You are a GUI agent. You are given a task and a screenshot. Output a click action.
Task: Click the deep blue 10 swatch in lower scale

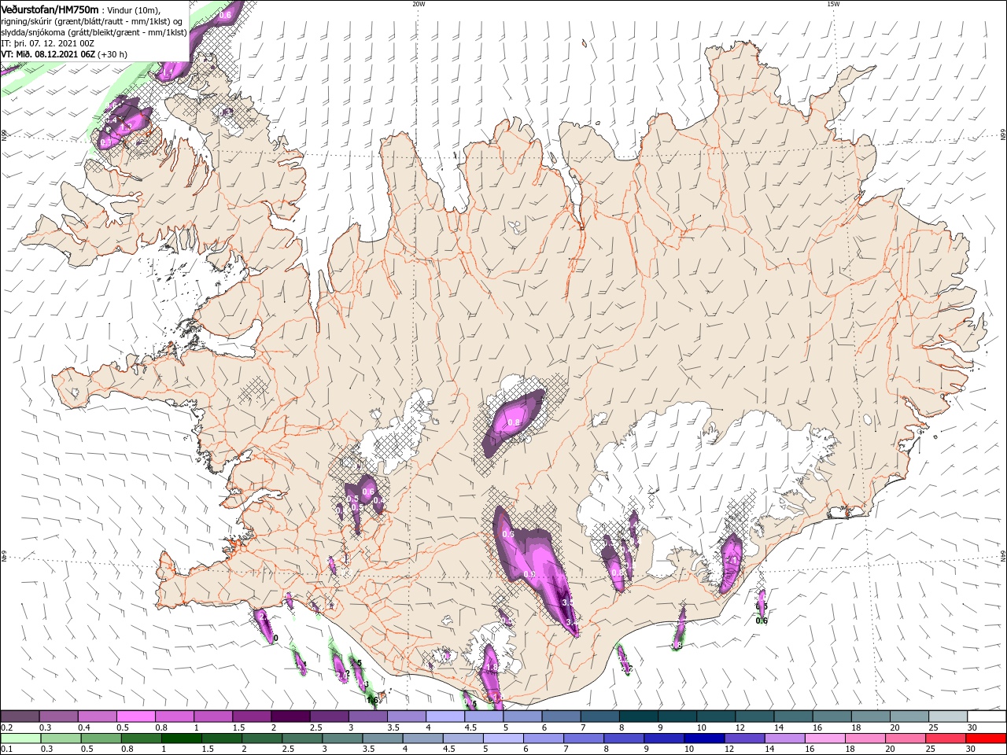704,738
